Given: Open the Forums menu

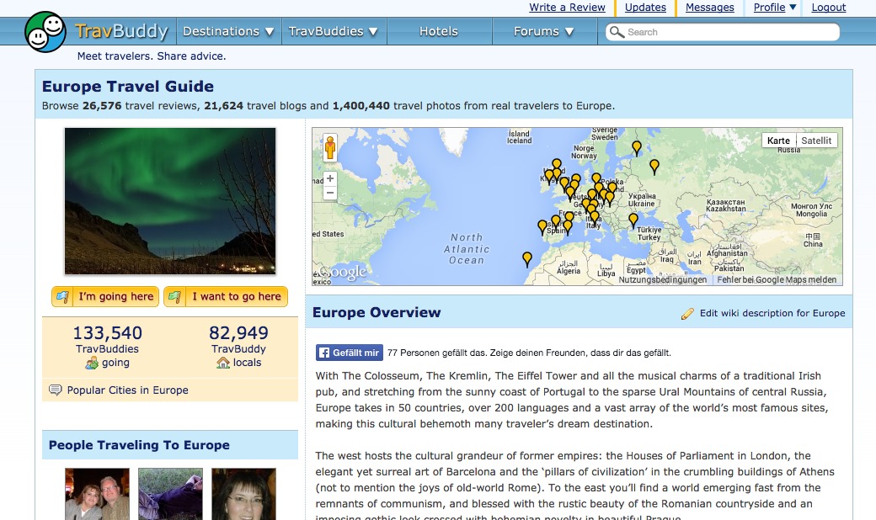Looking at the screenshot, I should [543, 30].
